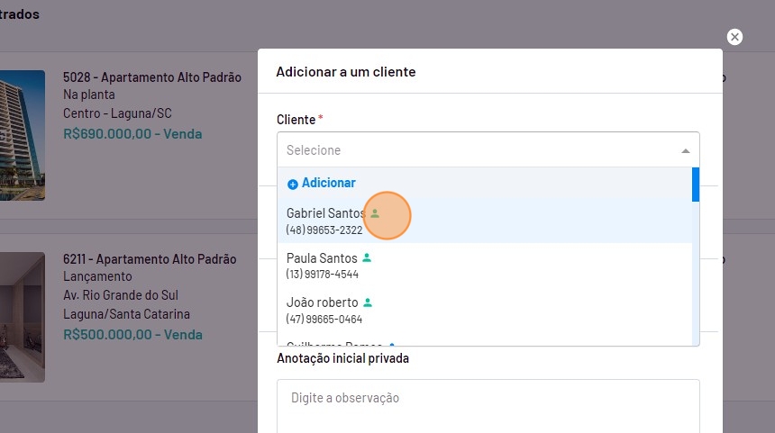The height and width of the screenshot is (433, 775).
Task: Click the person icon next to Paula Santos
Action: pos(367,258)
